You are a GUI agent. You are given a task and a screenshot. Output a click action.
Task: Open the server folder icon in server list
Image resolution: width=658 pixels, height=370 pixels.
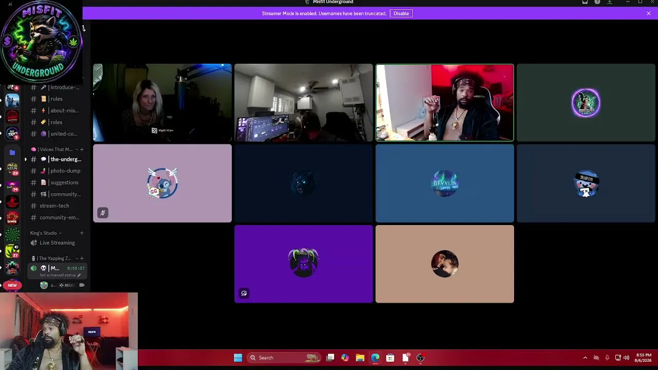click(x=12, y=152)
